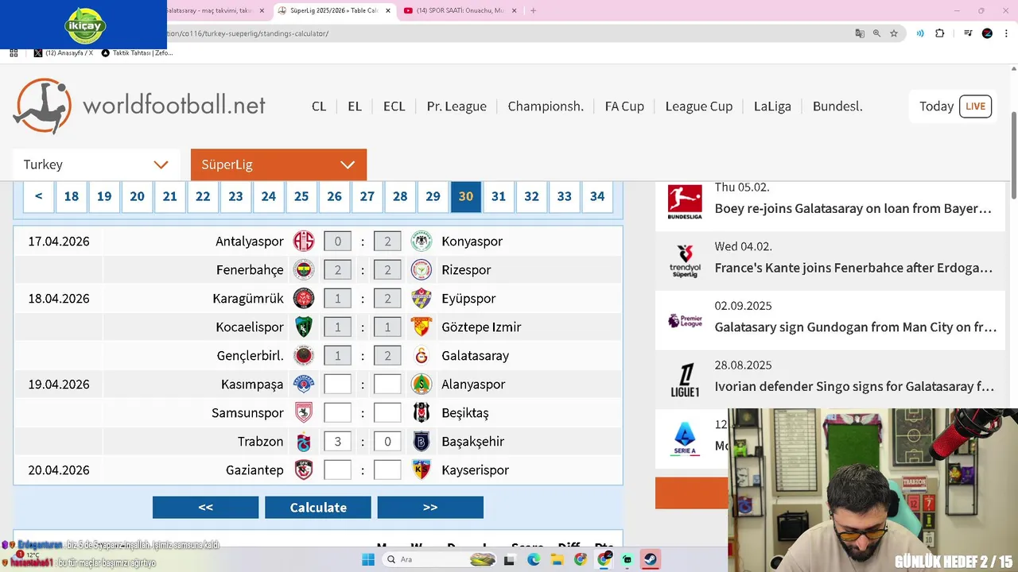Open the browser zoom magnifier icon
Screen dimensions: 1018x572
(x=876, y=33)
